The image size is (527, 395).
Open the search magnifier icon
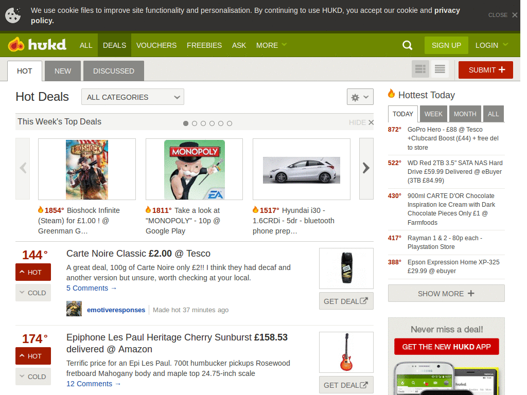[x=408, y=45]
